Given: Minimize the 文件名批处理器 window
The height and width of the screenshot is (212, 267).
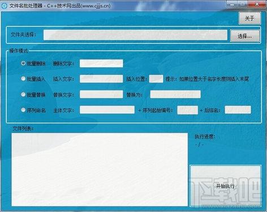Looking at the screenshot, I should (x=232, y=5).
